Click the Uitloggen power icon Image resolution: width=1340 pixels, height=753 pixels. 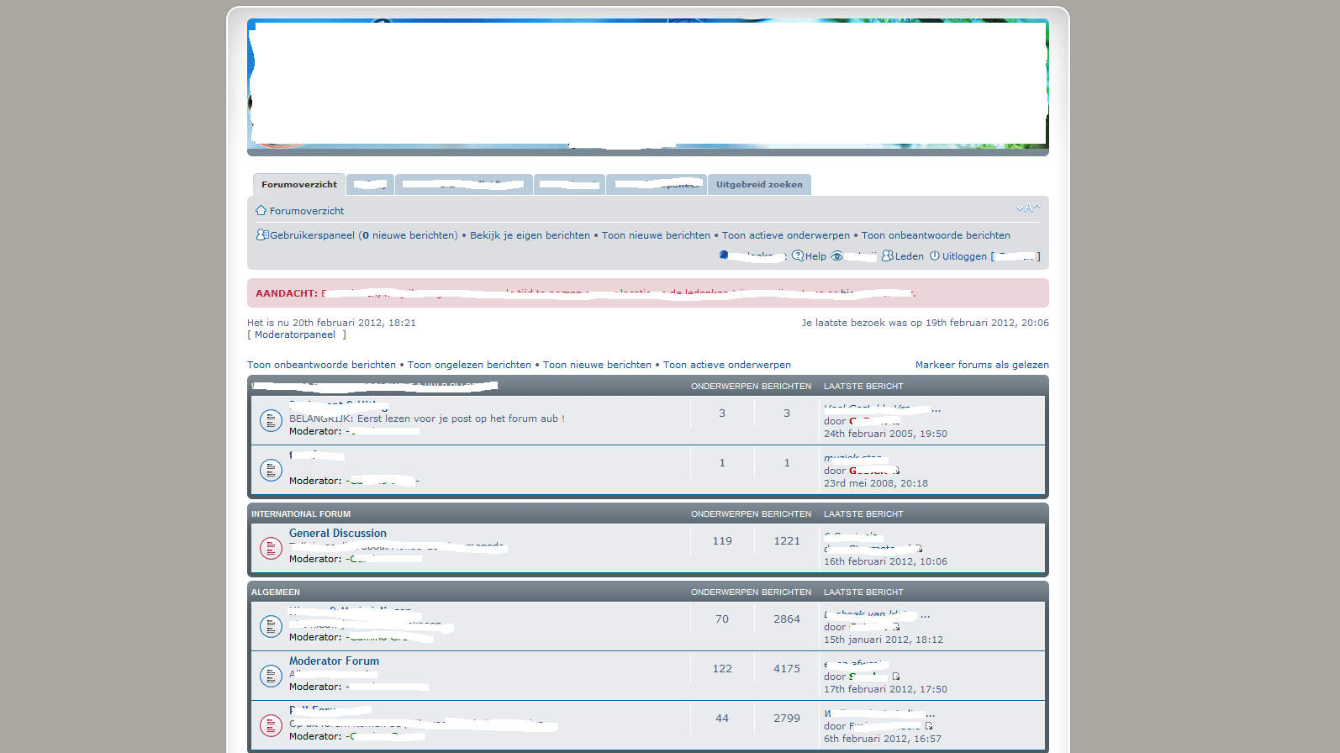tap(934, 255)
